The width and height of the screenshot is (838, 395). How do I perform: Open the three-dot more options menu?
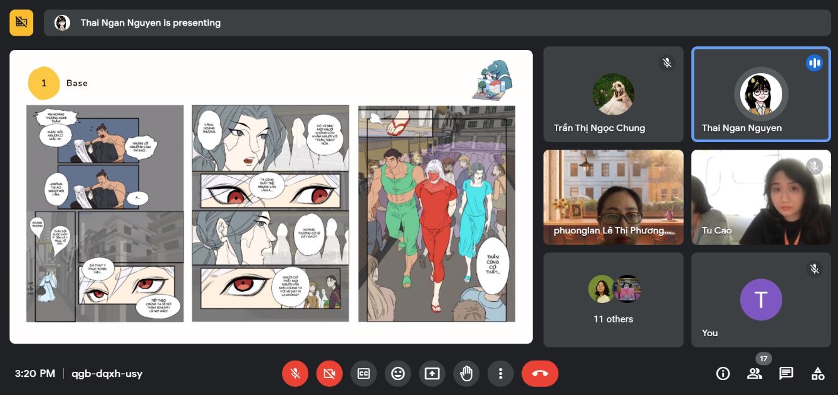tap(500, 374)
